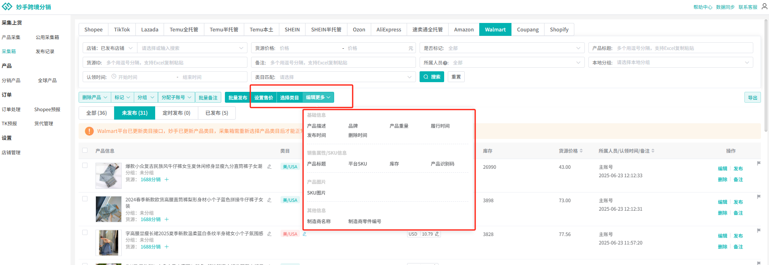The width and height of the screenshot is (769, 265).
Task: Open the 类目匹配 dropdown
Action: 333,77
